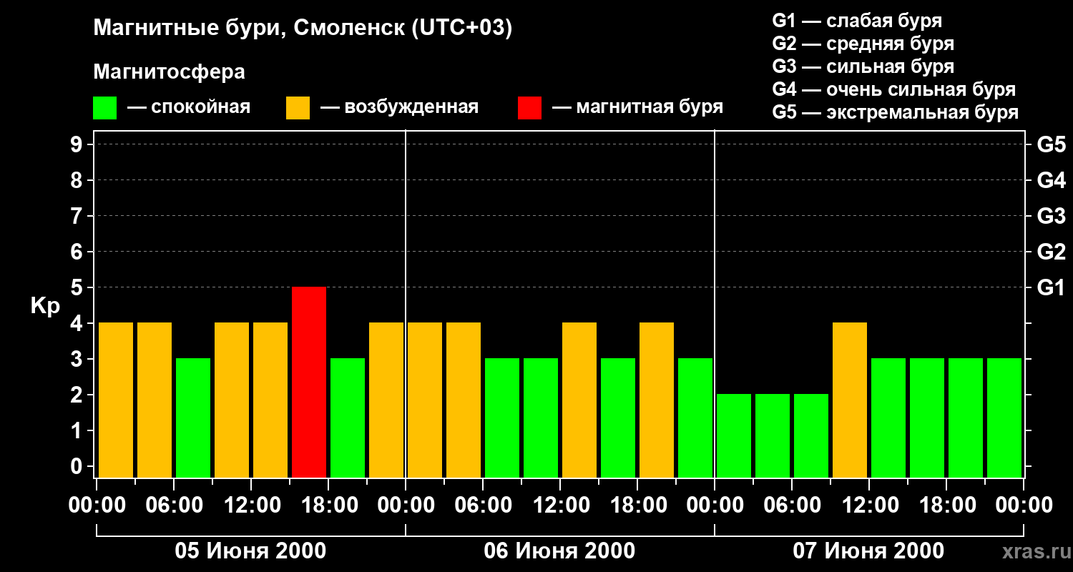Screen dimensions: 1073x572
Task: Pick the 06 Июня 18:00–21:00 orange bar
Action: pos(657,400)
